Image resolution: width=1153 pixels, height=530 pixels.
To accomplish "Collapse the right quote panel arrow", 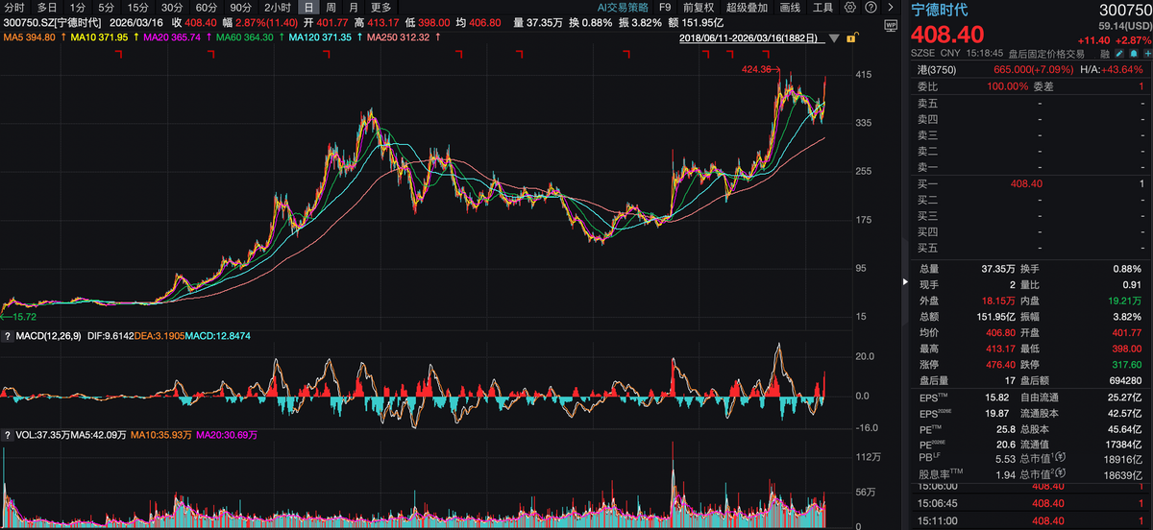I will pyautogui.click(x=904, y=281).
